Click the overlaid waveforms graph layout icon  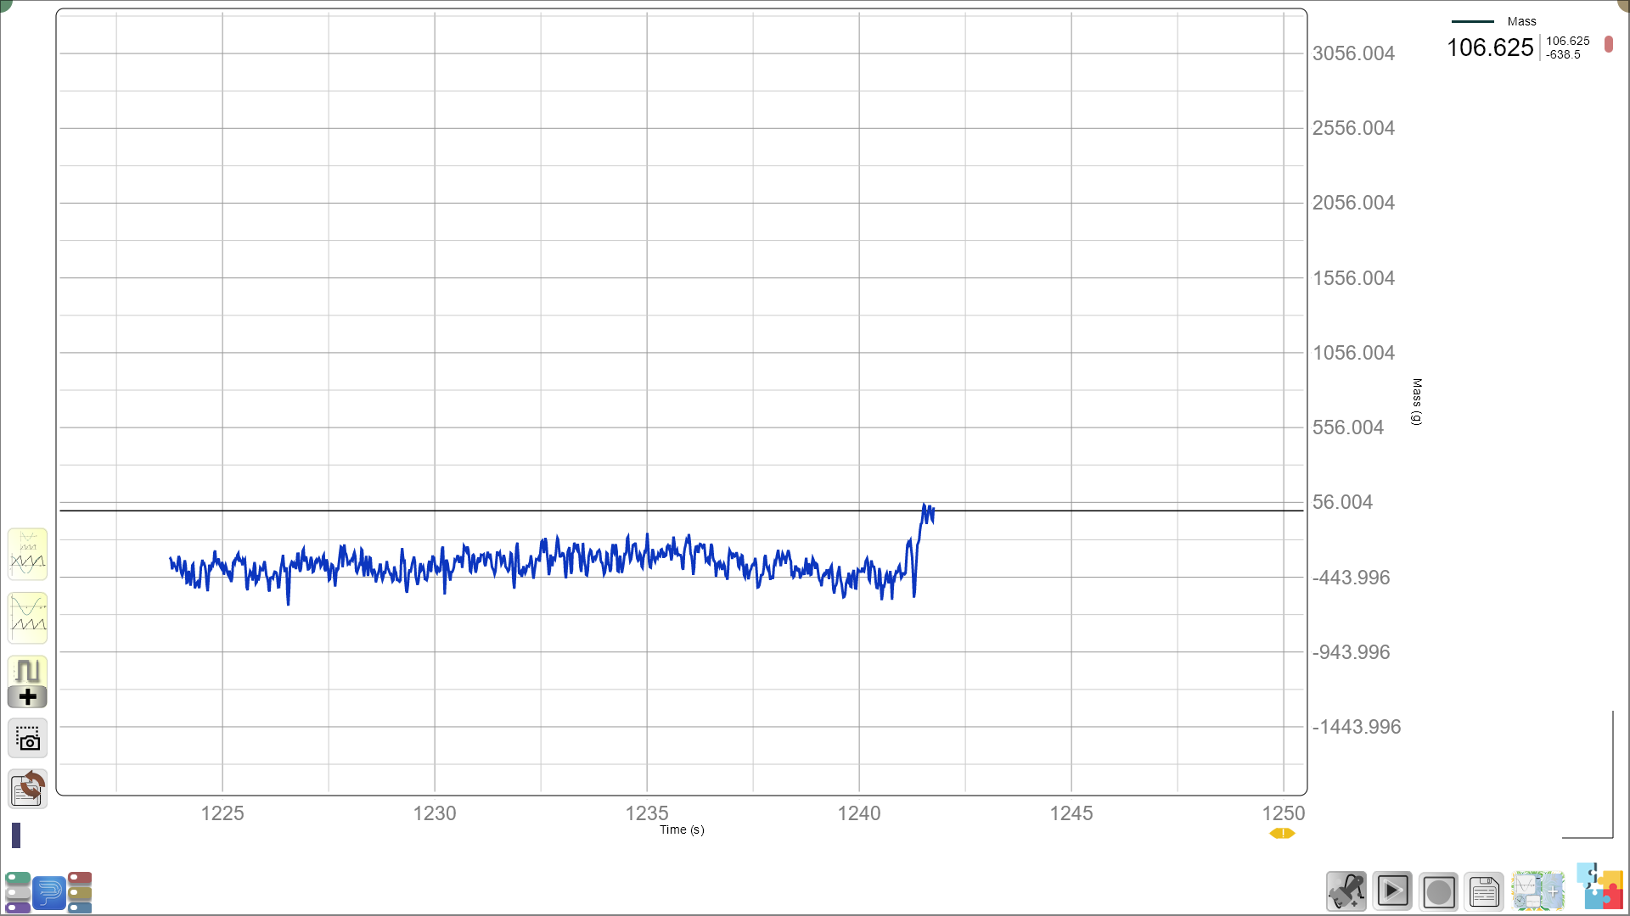(27, 554)
